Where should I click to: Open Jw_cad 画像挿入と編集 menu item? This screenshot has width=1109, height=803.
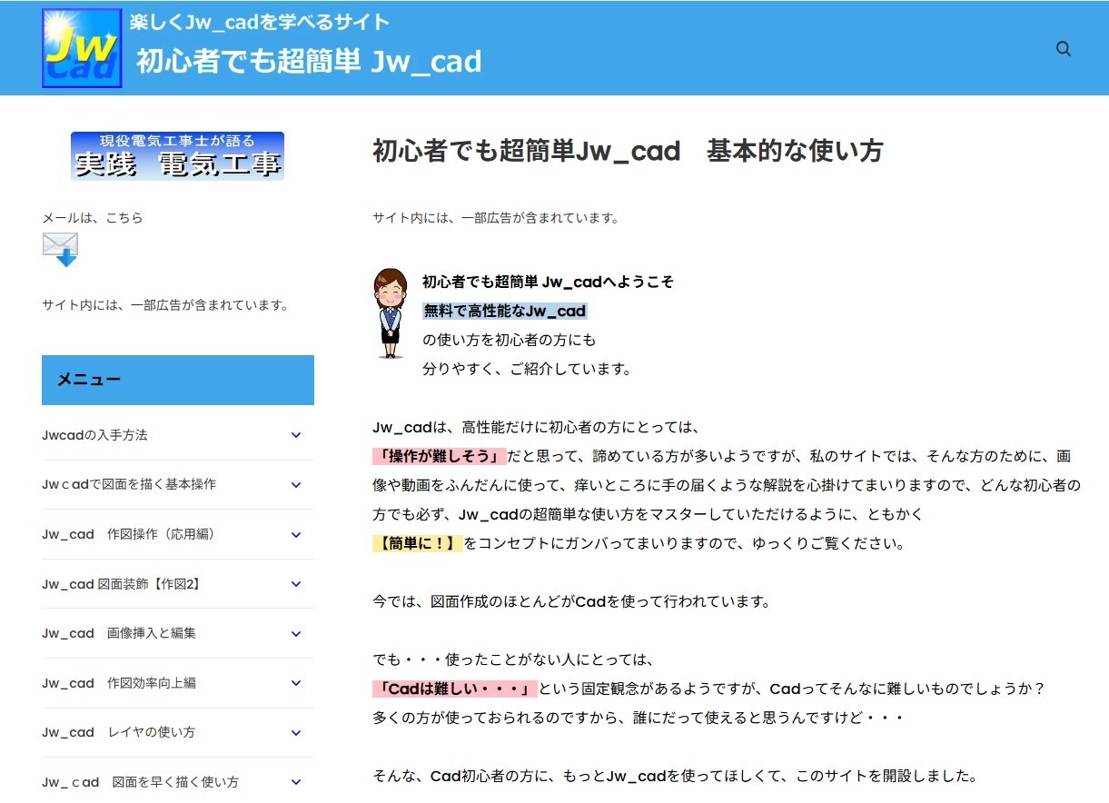click(x=119, y=633)
